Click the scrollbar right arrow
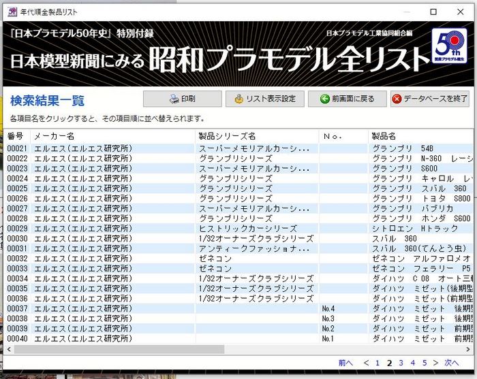Screen dimensions: 477x379 pos(468,349)
